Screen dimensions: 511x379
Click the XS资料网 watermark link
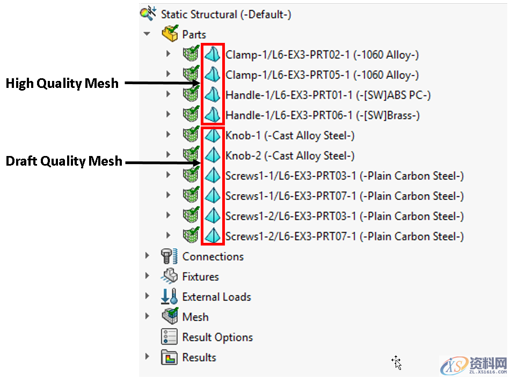click(x=472, y=362)
